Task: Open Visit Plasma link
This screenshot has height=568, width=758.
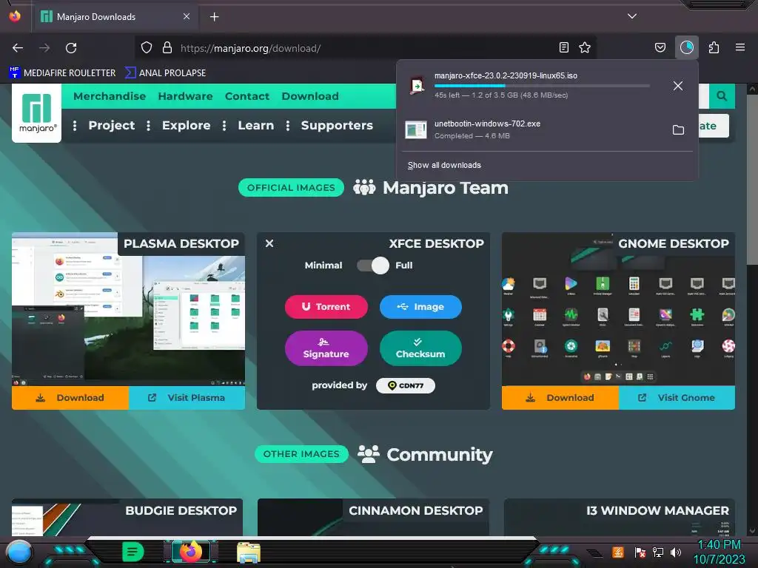Action: 187,398
